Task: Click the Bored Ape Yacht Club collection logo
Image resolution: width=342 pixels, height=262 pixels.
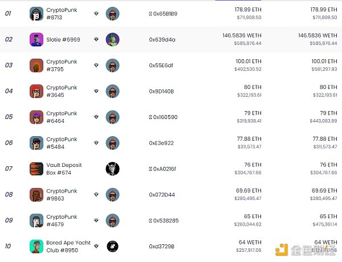Action: coord(112,246)
